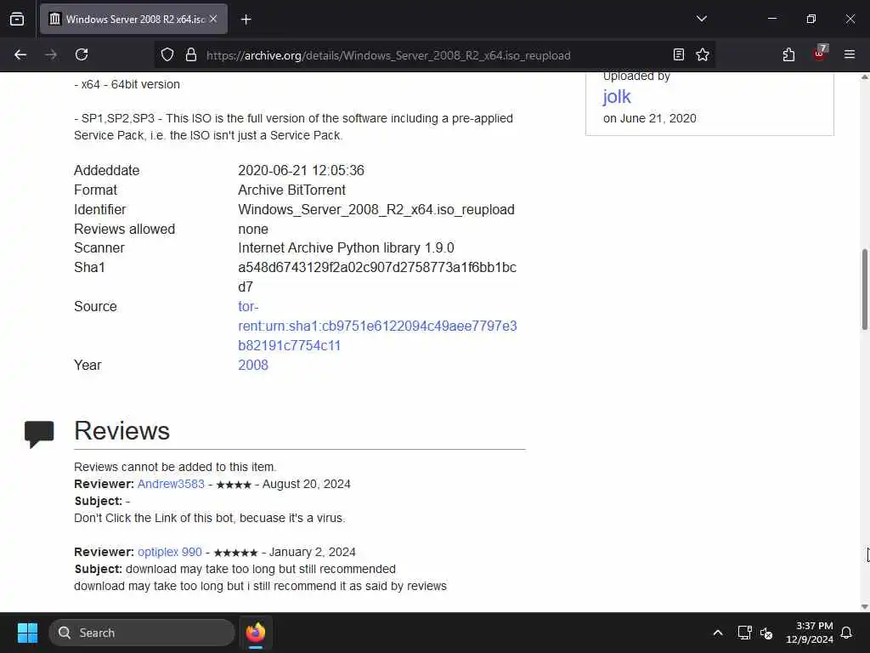Open reviewer optiplex 990 profile
Image resolution: width=870 pixels, height=653 pixels.
(170, 552)
